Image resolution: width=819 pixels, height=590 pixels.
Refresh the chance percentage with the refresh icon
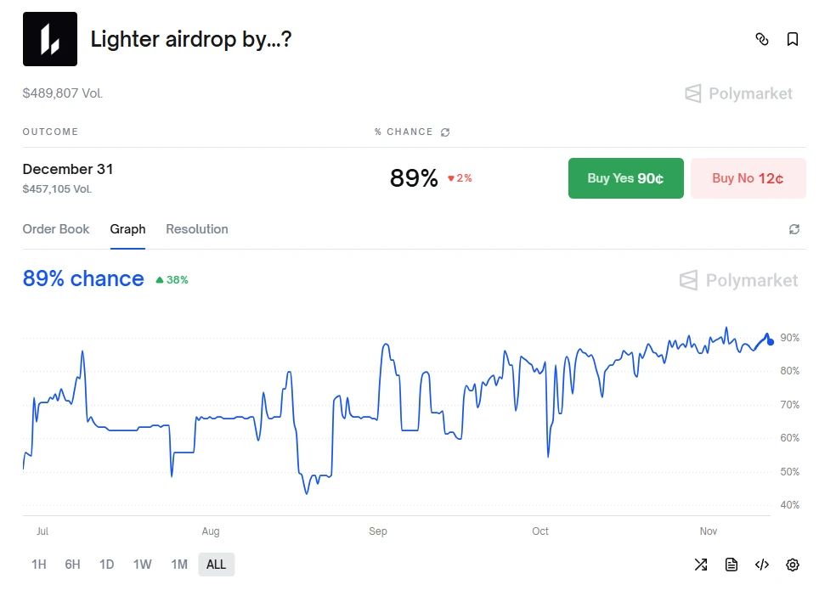(445, 132)
